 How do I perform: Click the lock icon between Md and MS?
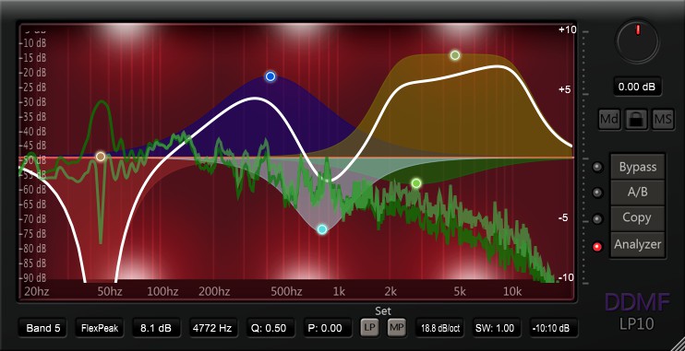click(636, 119)
